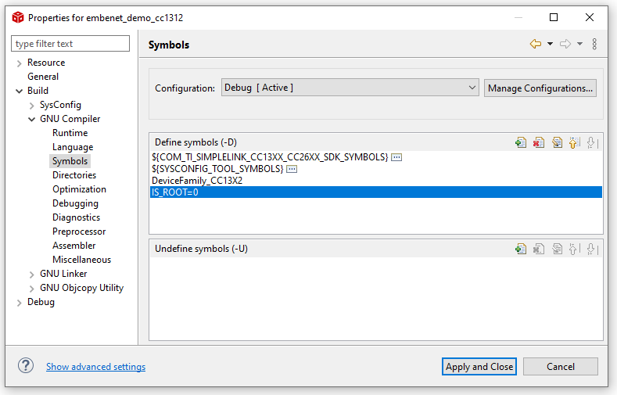Screen dimensions: 617x395
Task: Select the Optimization settings page
Action: pos(79,189)
